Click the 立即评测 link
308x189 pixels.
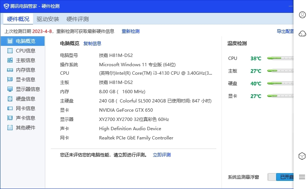[162, 155]
